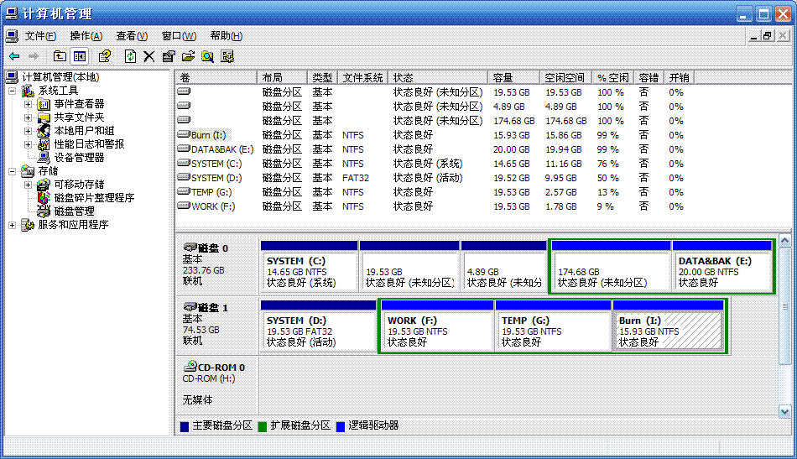Click the Refresh toolbar icon
This screenshot has height=459, width=797.
130,56
